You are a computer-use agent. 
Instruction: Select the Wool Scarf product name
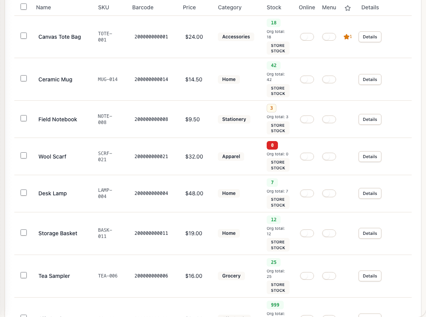52,157
